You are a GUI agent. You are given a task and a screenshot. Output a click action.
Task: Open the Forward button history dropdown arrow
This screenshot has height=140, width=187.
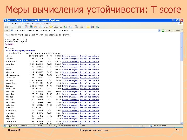click(23, 27)
